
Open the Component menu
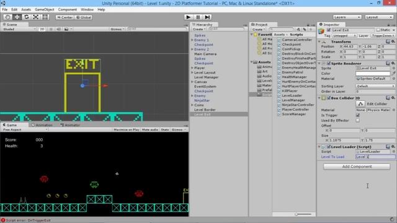(68, 9)
